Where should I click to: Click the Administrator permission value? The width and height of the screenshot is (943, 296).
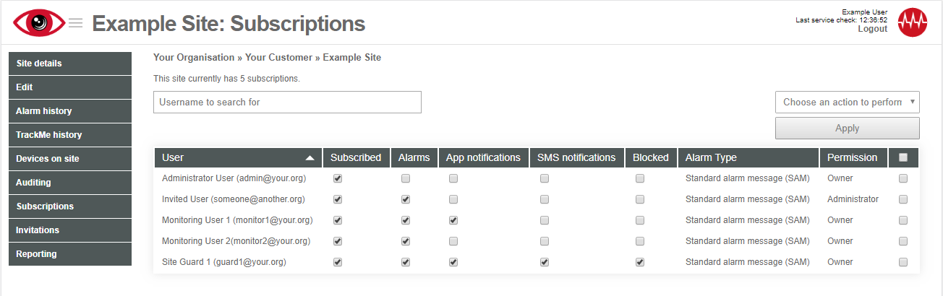[853, 199]
